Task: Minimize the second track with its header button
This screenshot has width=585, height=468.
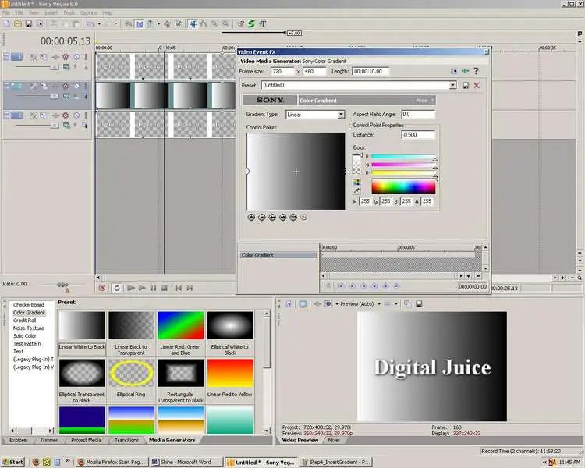Action: tap(6, 86)
